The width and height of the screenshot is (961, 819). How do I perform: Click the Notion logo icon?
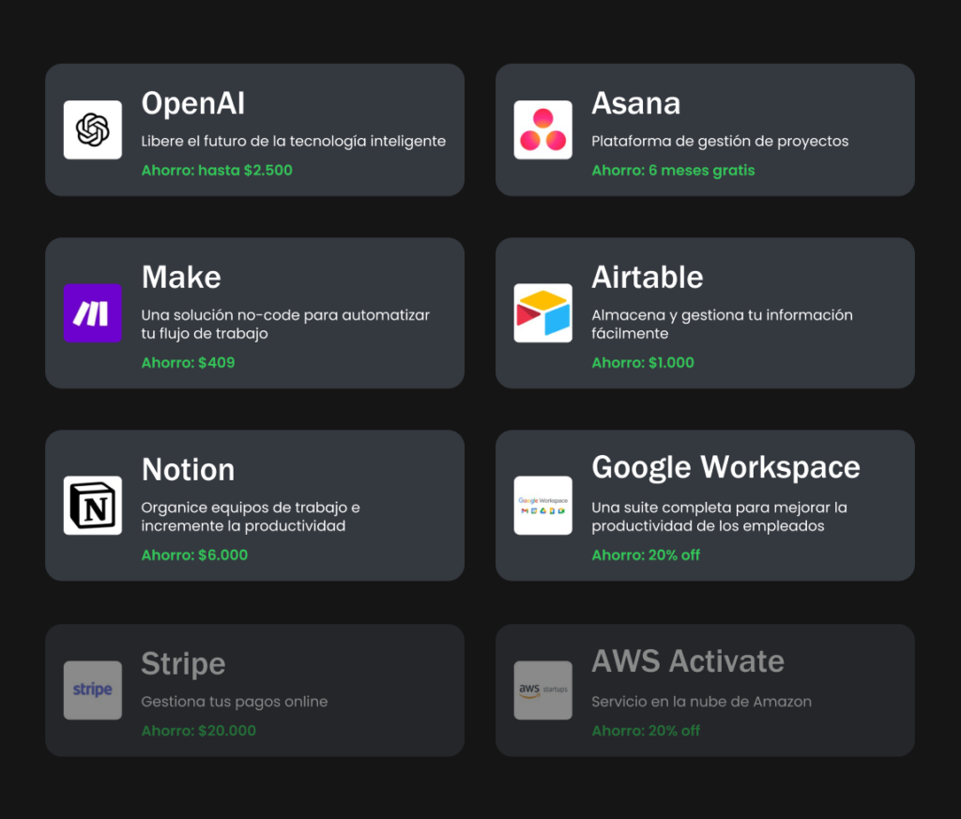pyautogui.click(x=93, y=506)
